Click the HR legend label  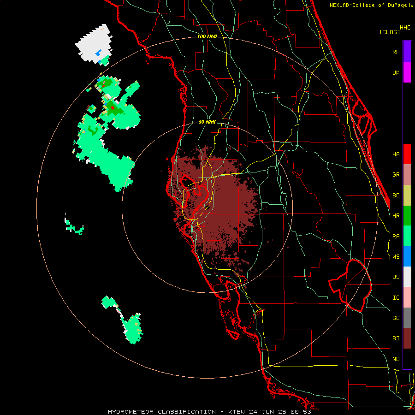(396, 216)
